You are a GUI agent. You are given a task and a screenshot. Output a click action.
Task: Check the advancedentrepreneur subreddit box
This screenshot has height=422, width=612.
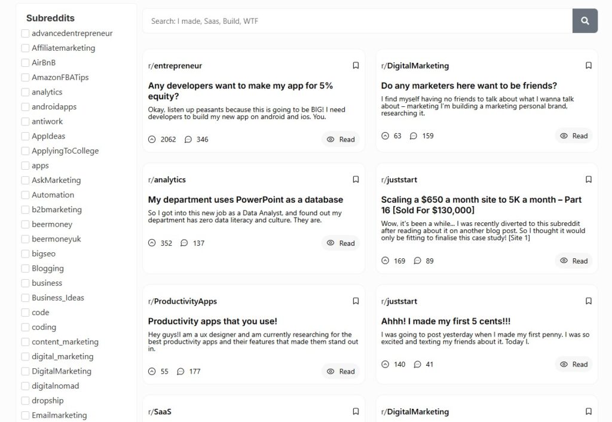25,33
